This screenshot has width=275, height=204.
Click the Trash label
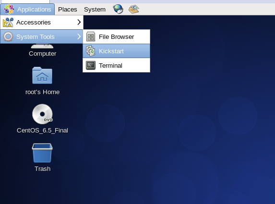point(43,169)
